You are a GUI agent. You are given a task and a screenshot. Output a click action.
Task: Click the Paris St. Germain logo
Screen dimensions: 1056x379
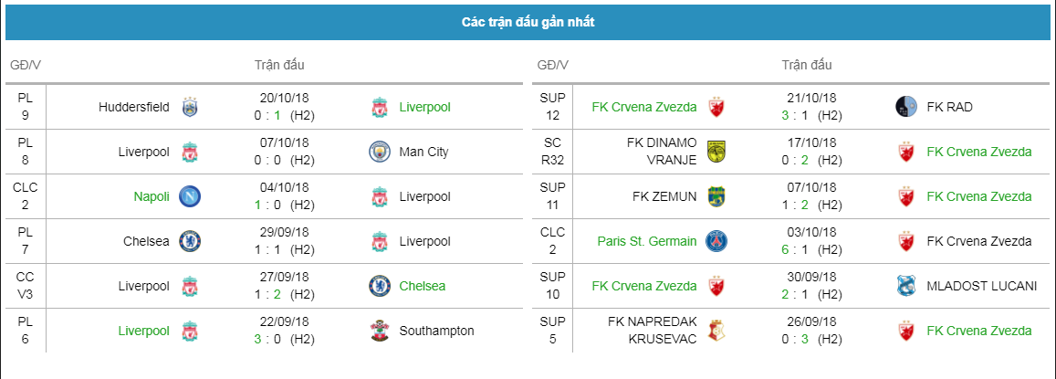716,241
